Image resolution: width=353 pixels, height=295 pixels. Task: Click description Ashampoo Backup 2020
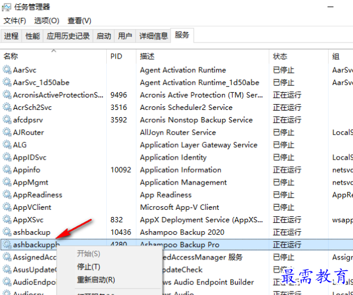tap(182, 232)
